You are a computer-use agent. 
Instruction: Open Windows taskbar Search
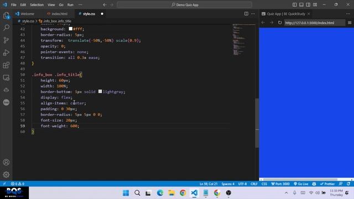[137, 193]
